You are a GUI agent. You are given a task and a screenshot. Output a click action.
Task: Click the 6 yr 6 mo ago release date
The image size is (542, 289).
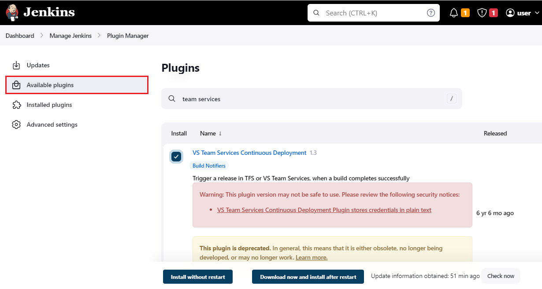pos(495,213)
